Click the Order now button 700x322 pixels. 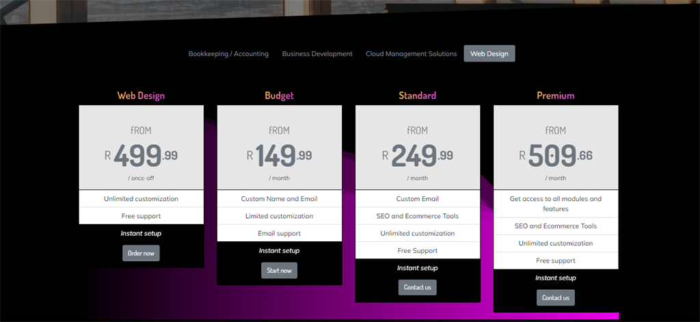(x=141, y=253)
